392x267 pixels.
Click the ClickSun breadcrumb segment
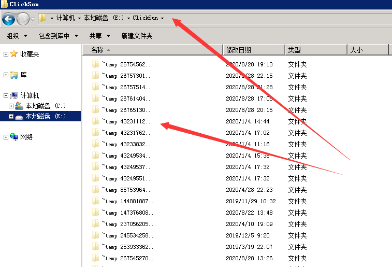(145, 18)
